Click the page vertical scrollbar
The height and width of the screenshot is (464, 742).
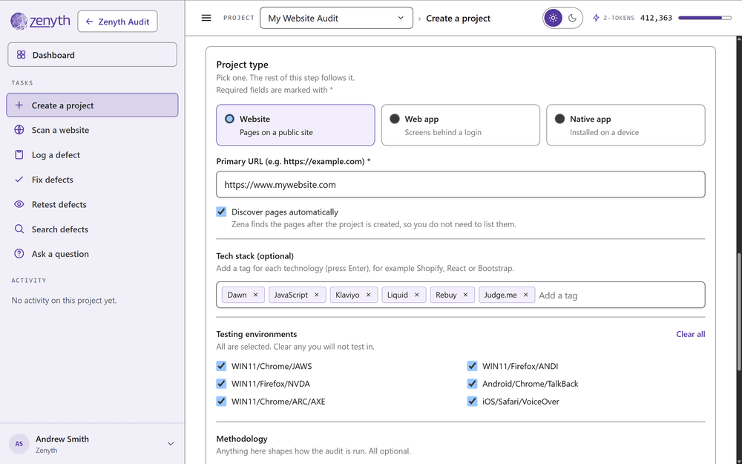[x=739, y=313]
